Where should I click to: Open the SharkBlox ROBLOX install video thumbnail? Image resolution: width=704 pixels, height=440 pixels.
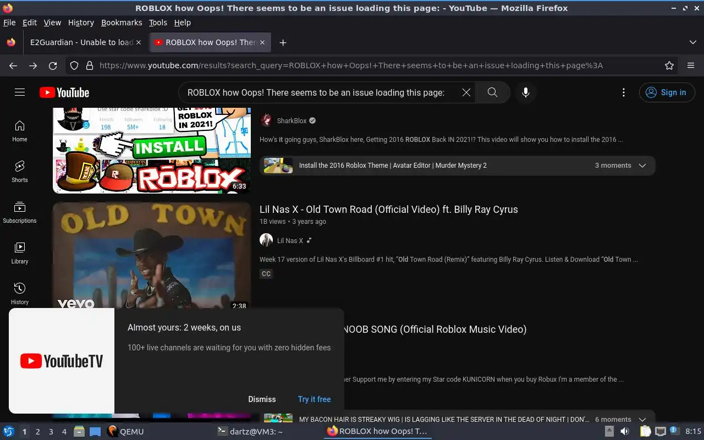click(152, 150)
